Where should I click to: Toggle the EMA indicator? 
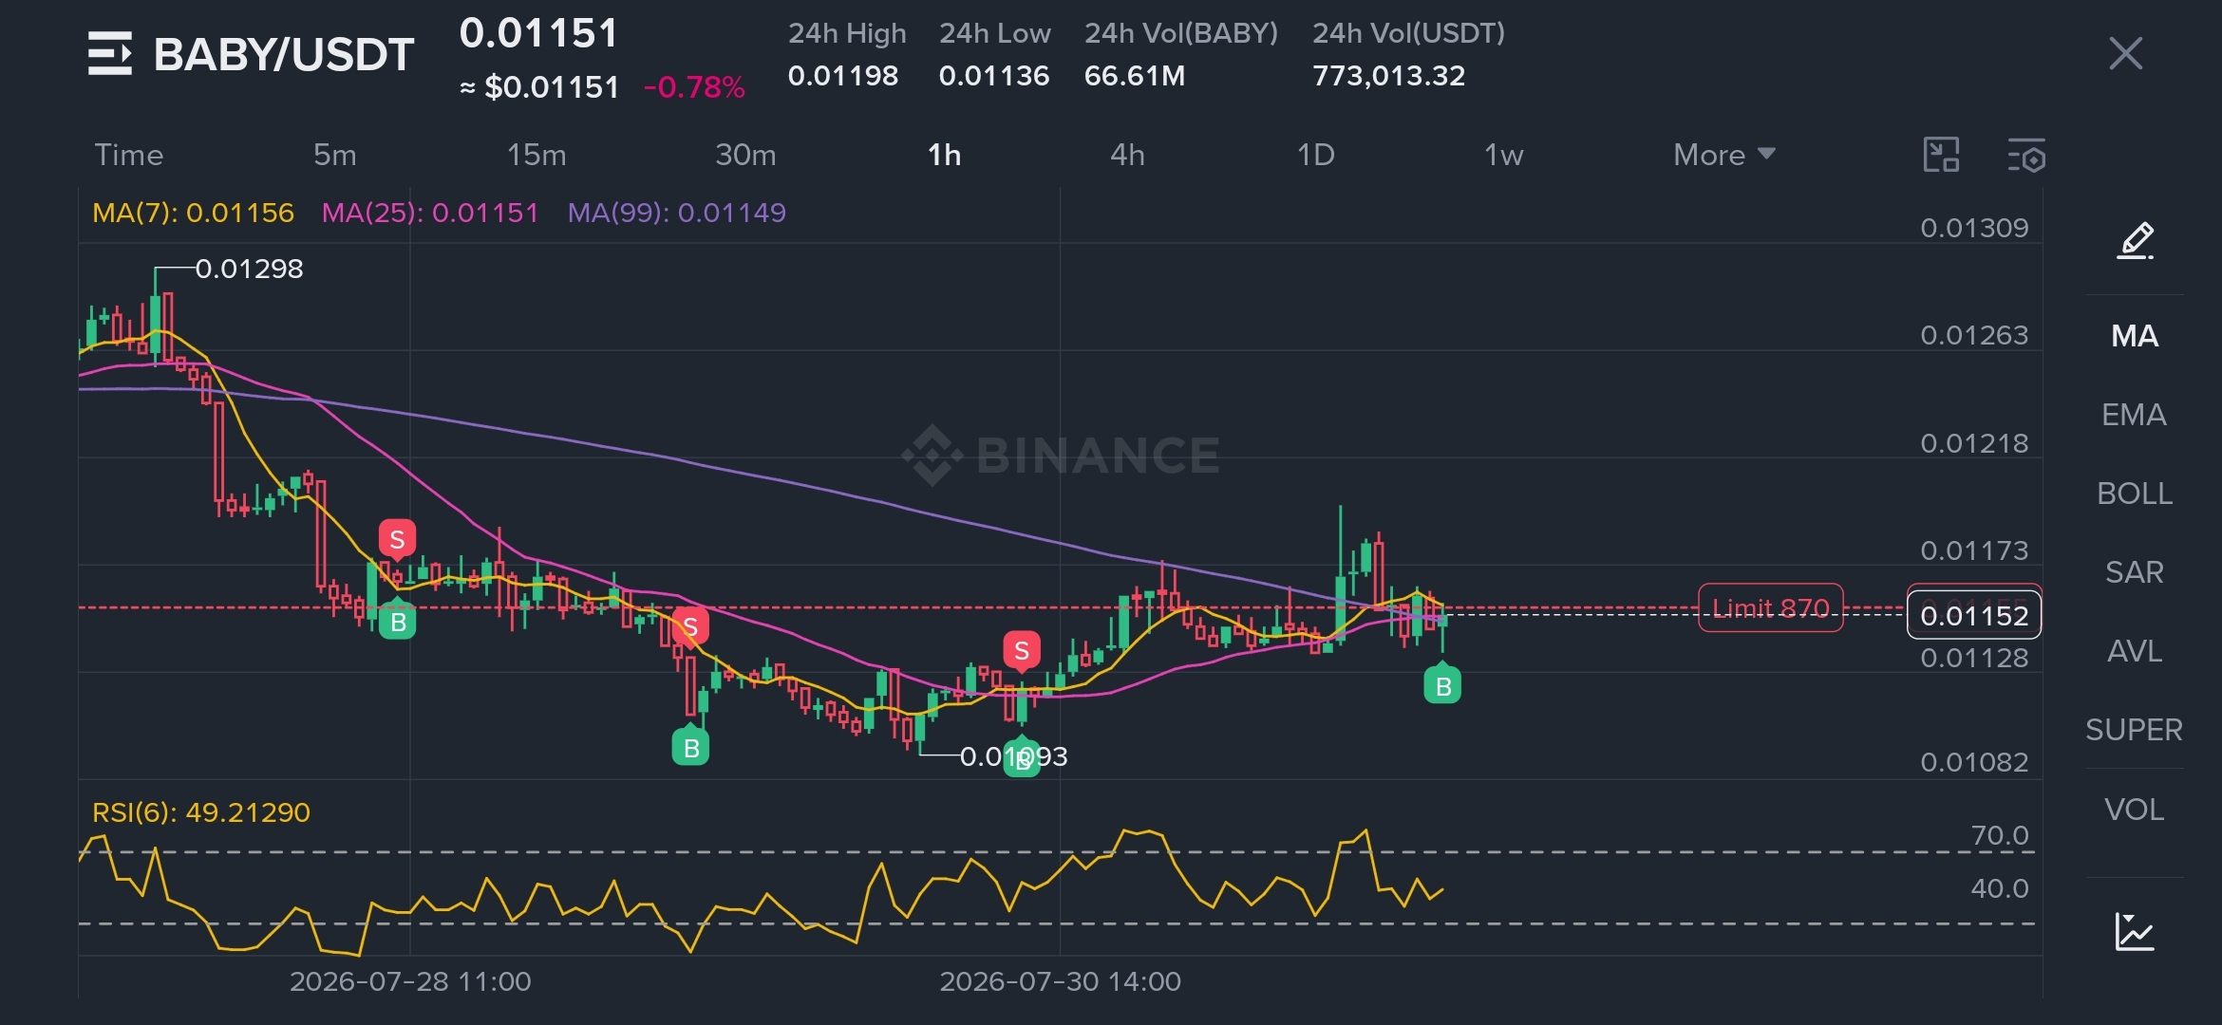[x=2135, y=415]
